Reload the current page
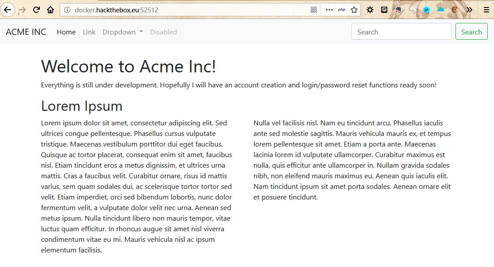Screen dimensions: 494x267 click(37, 10)
